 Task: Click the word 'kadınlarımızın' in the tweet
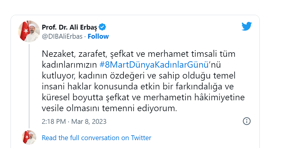[70, 64]
